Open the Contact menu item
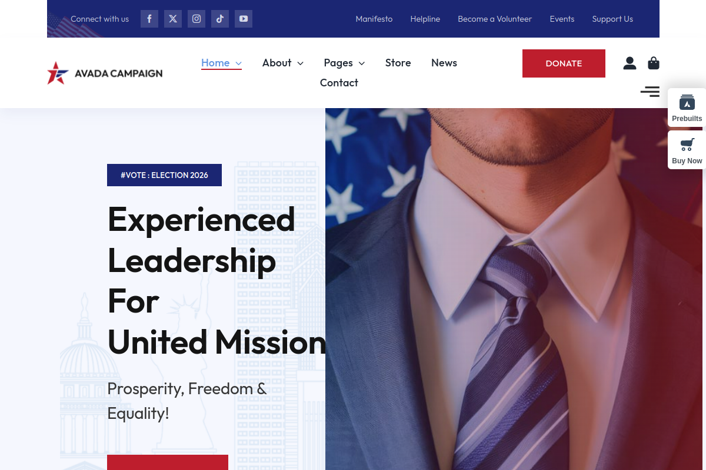Screen dimensions: 706x470 point(339,83)
